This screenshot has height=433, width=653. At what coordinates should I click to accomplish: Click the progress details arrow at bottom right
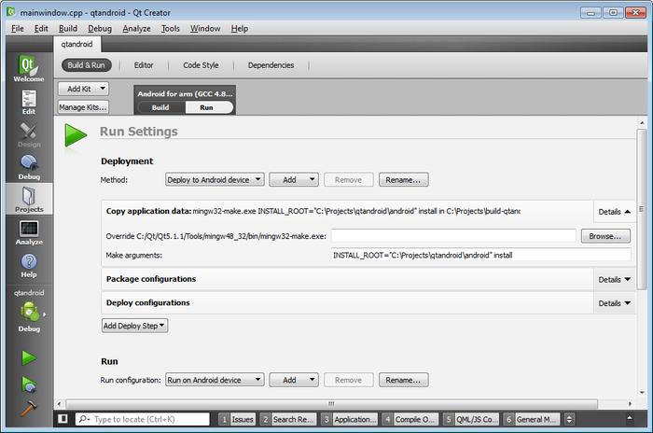(x=630, y=418)
